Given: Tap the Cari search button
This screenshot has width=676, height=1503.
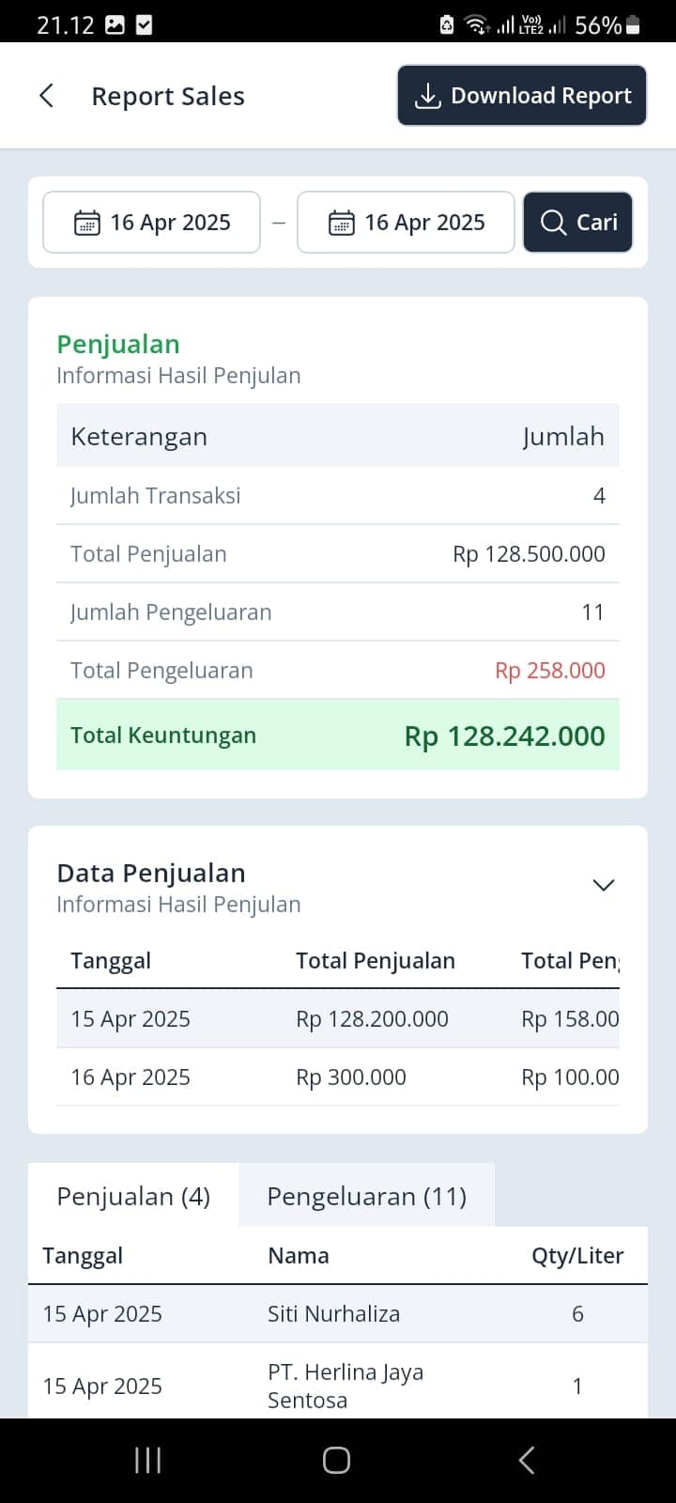Looking at the screenshot, I should coord(577,223).
